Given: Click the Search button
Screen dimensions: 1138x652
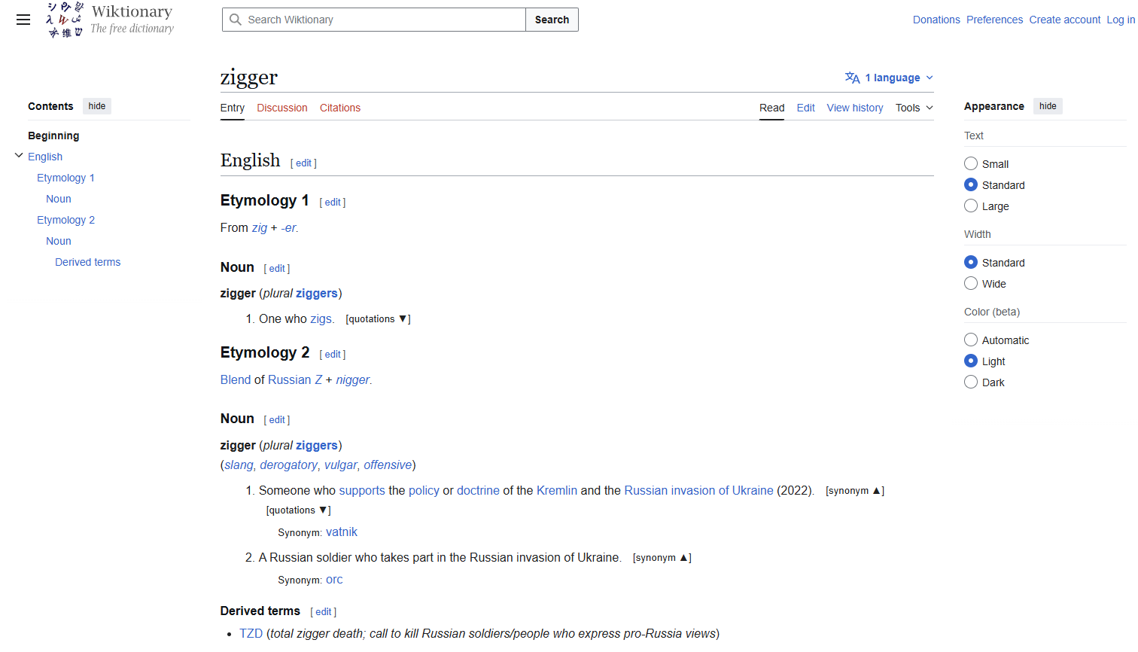Looking at the screenshot, I should [552, 20].
